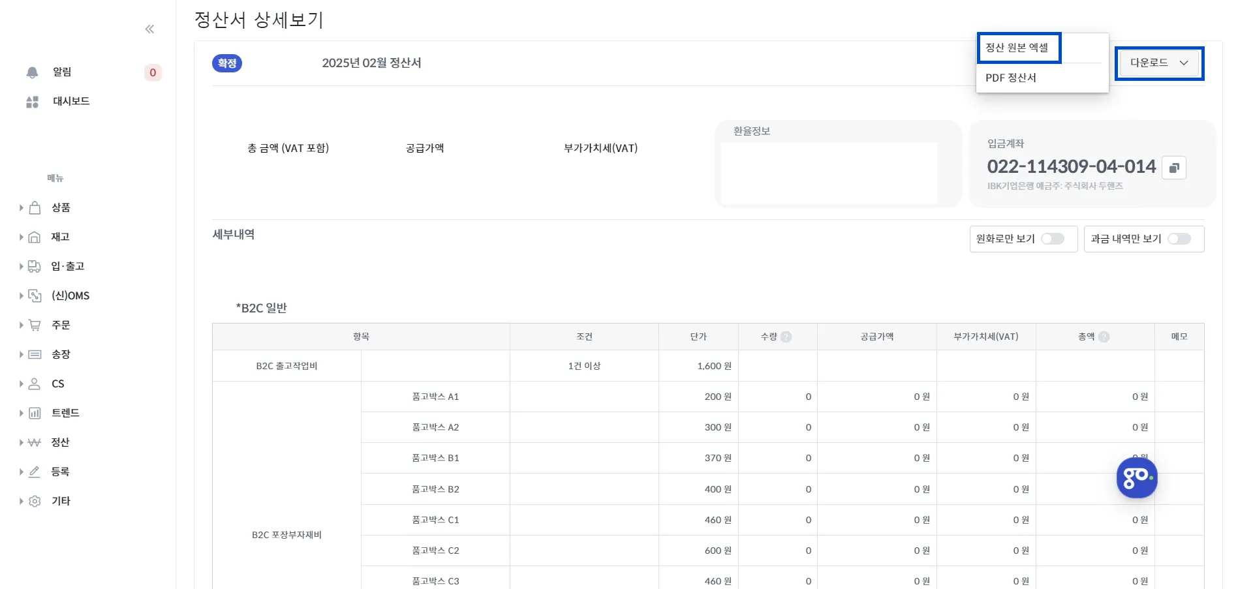Toggle the 원화로만 보기 switch
The height and width of the screenshot is (589, 1238).
[x=1053, y=239]
